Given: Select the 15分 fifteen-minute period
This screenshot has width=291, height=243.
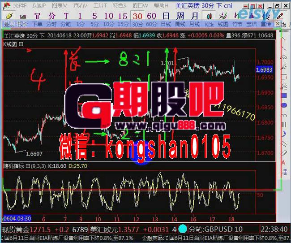Looking at the screenshot, I should click(x=123, y=20).
